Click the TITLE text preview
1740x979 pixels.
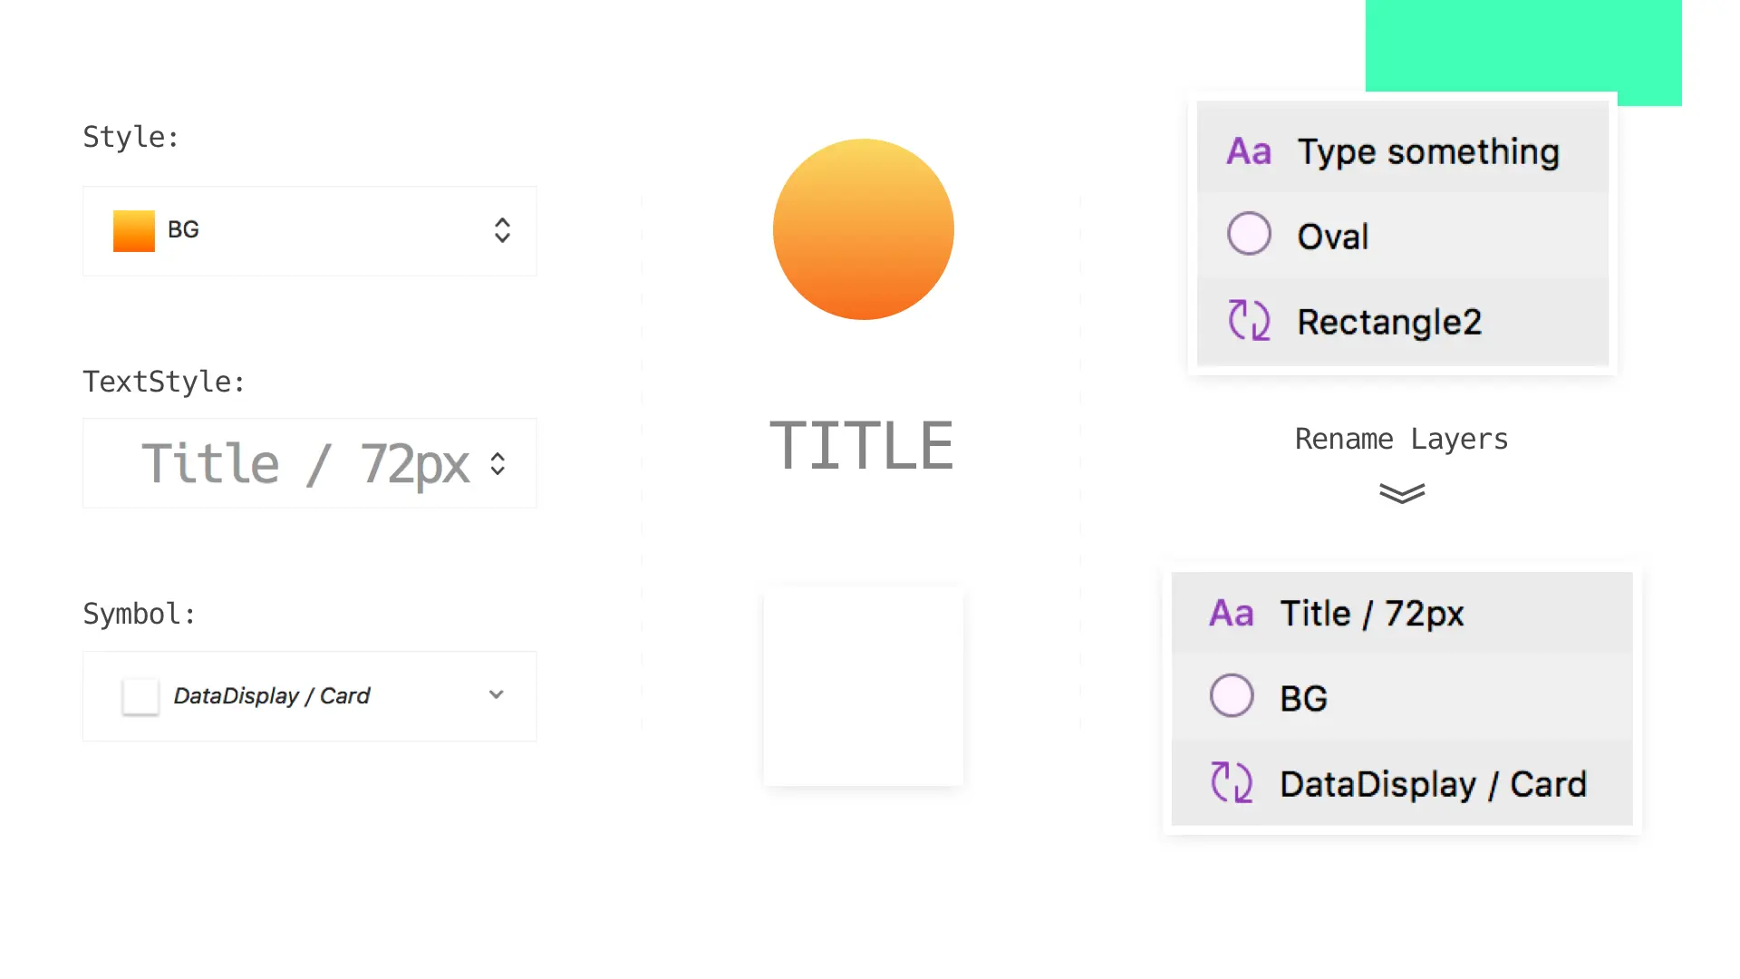coord(861,446)
